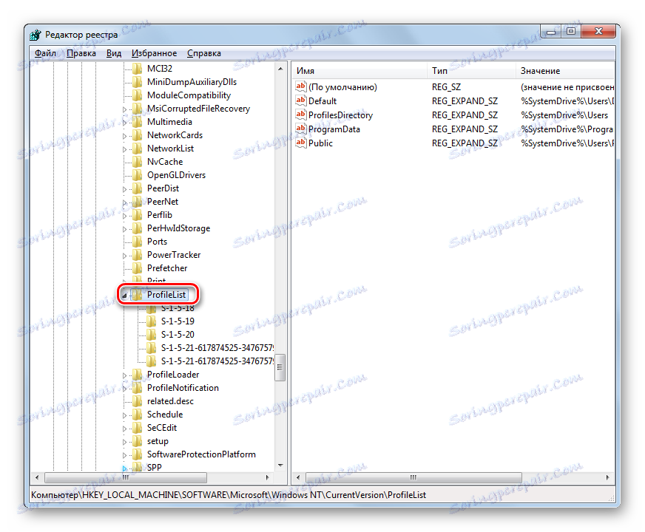Expand the PeerNet key

[x=125, y=202]
